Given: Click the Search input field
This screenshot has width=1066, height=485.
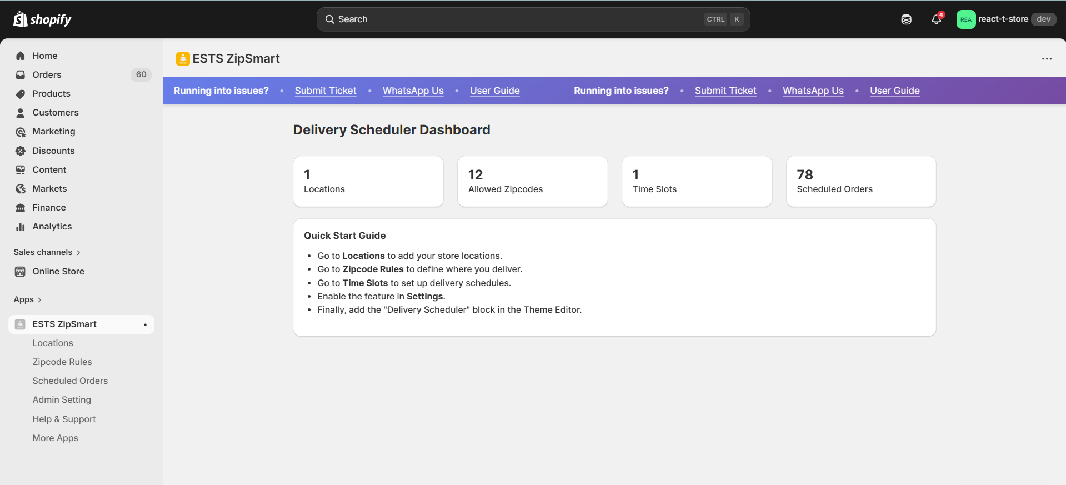Looking at the screenshot, I should [x=517, y=19].
